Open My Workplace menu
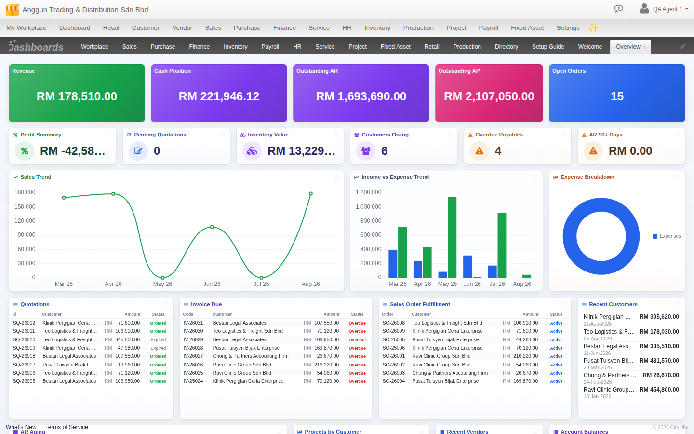694x434 pixels. (x=27, y=28)
